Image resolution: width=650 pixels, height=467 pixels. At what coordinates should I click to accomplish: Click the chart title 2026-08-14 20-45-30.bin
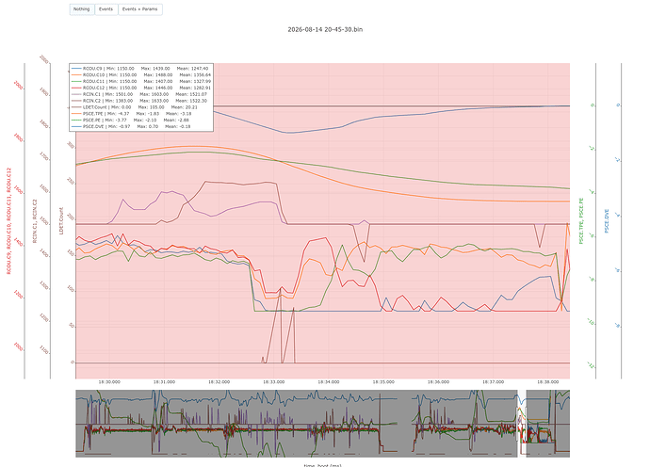[325, 29]
